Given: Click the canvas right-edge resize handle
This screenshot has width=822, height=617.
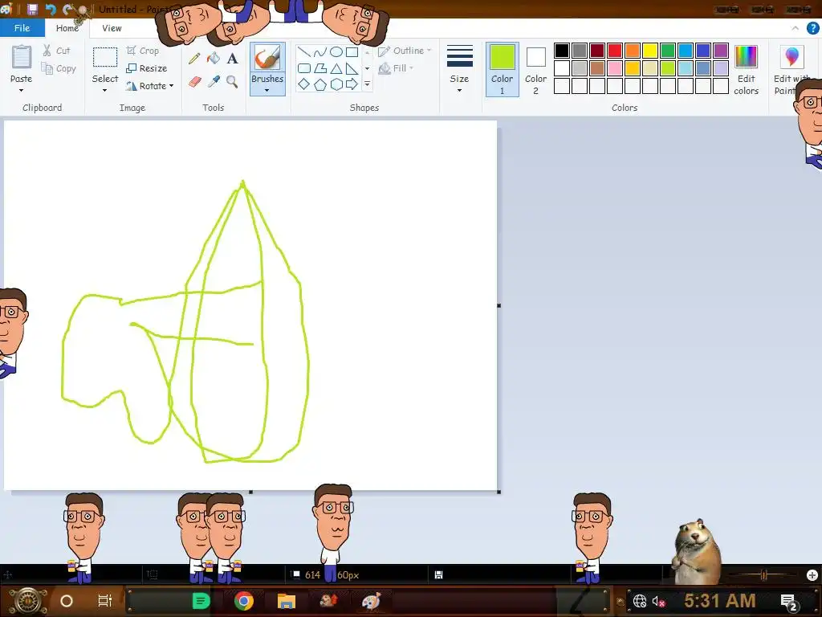Looking at the screenshot, I should coord(498,305).
